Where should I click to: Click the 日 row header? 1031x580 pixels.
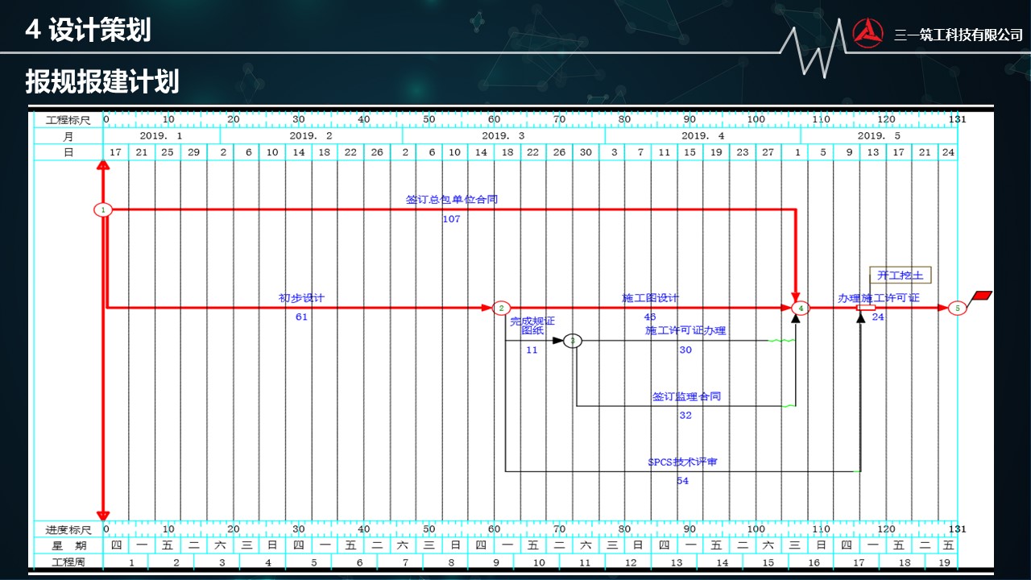pyautogui.click(x=68, y=152)
